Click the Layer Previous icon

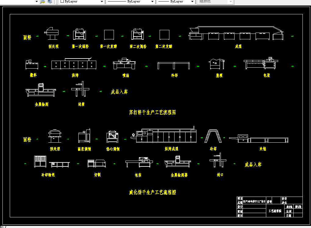point(50,2)
